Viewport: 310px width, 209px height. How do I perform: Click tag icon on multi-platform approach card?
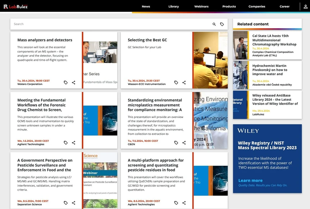176,203
